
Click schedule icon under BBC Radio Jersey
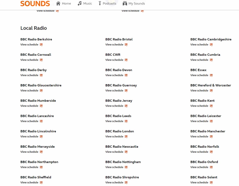click(126, 106)
